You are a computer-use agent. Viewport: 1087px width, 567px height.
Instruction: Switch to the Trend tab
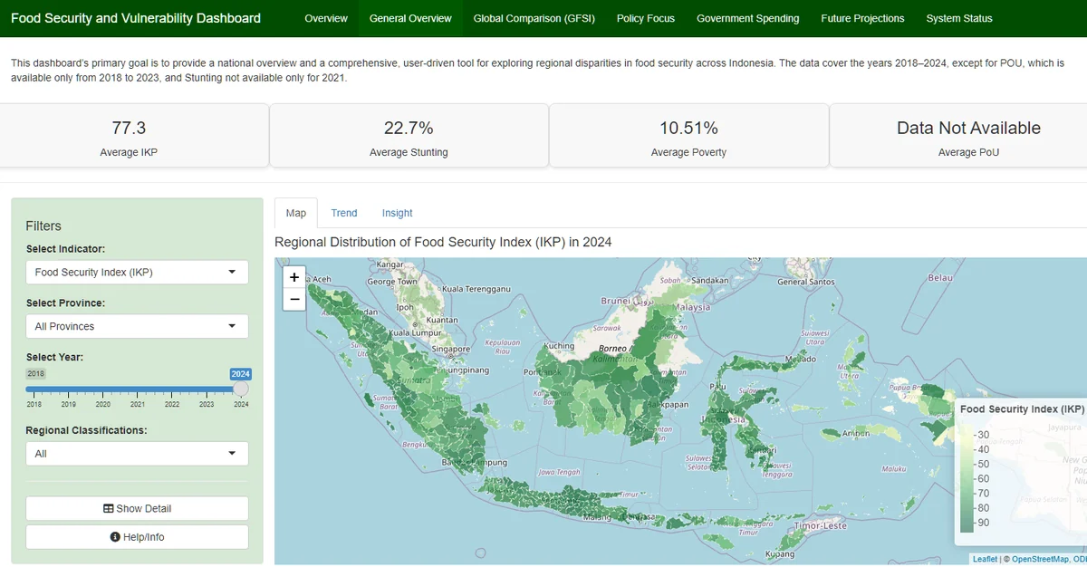(344, 213)
